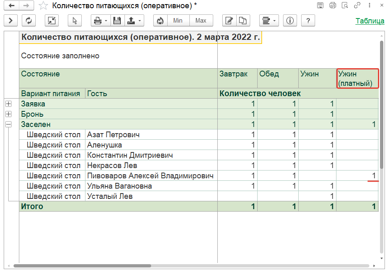Click the Max button
This screenshot has height=272, width=387.
201,21
